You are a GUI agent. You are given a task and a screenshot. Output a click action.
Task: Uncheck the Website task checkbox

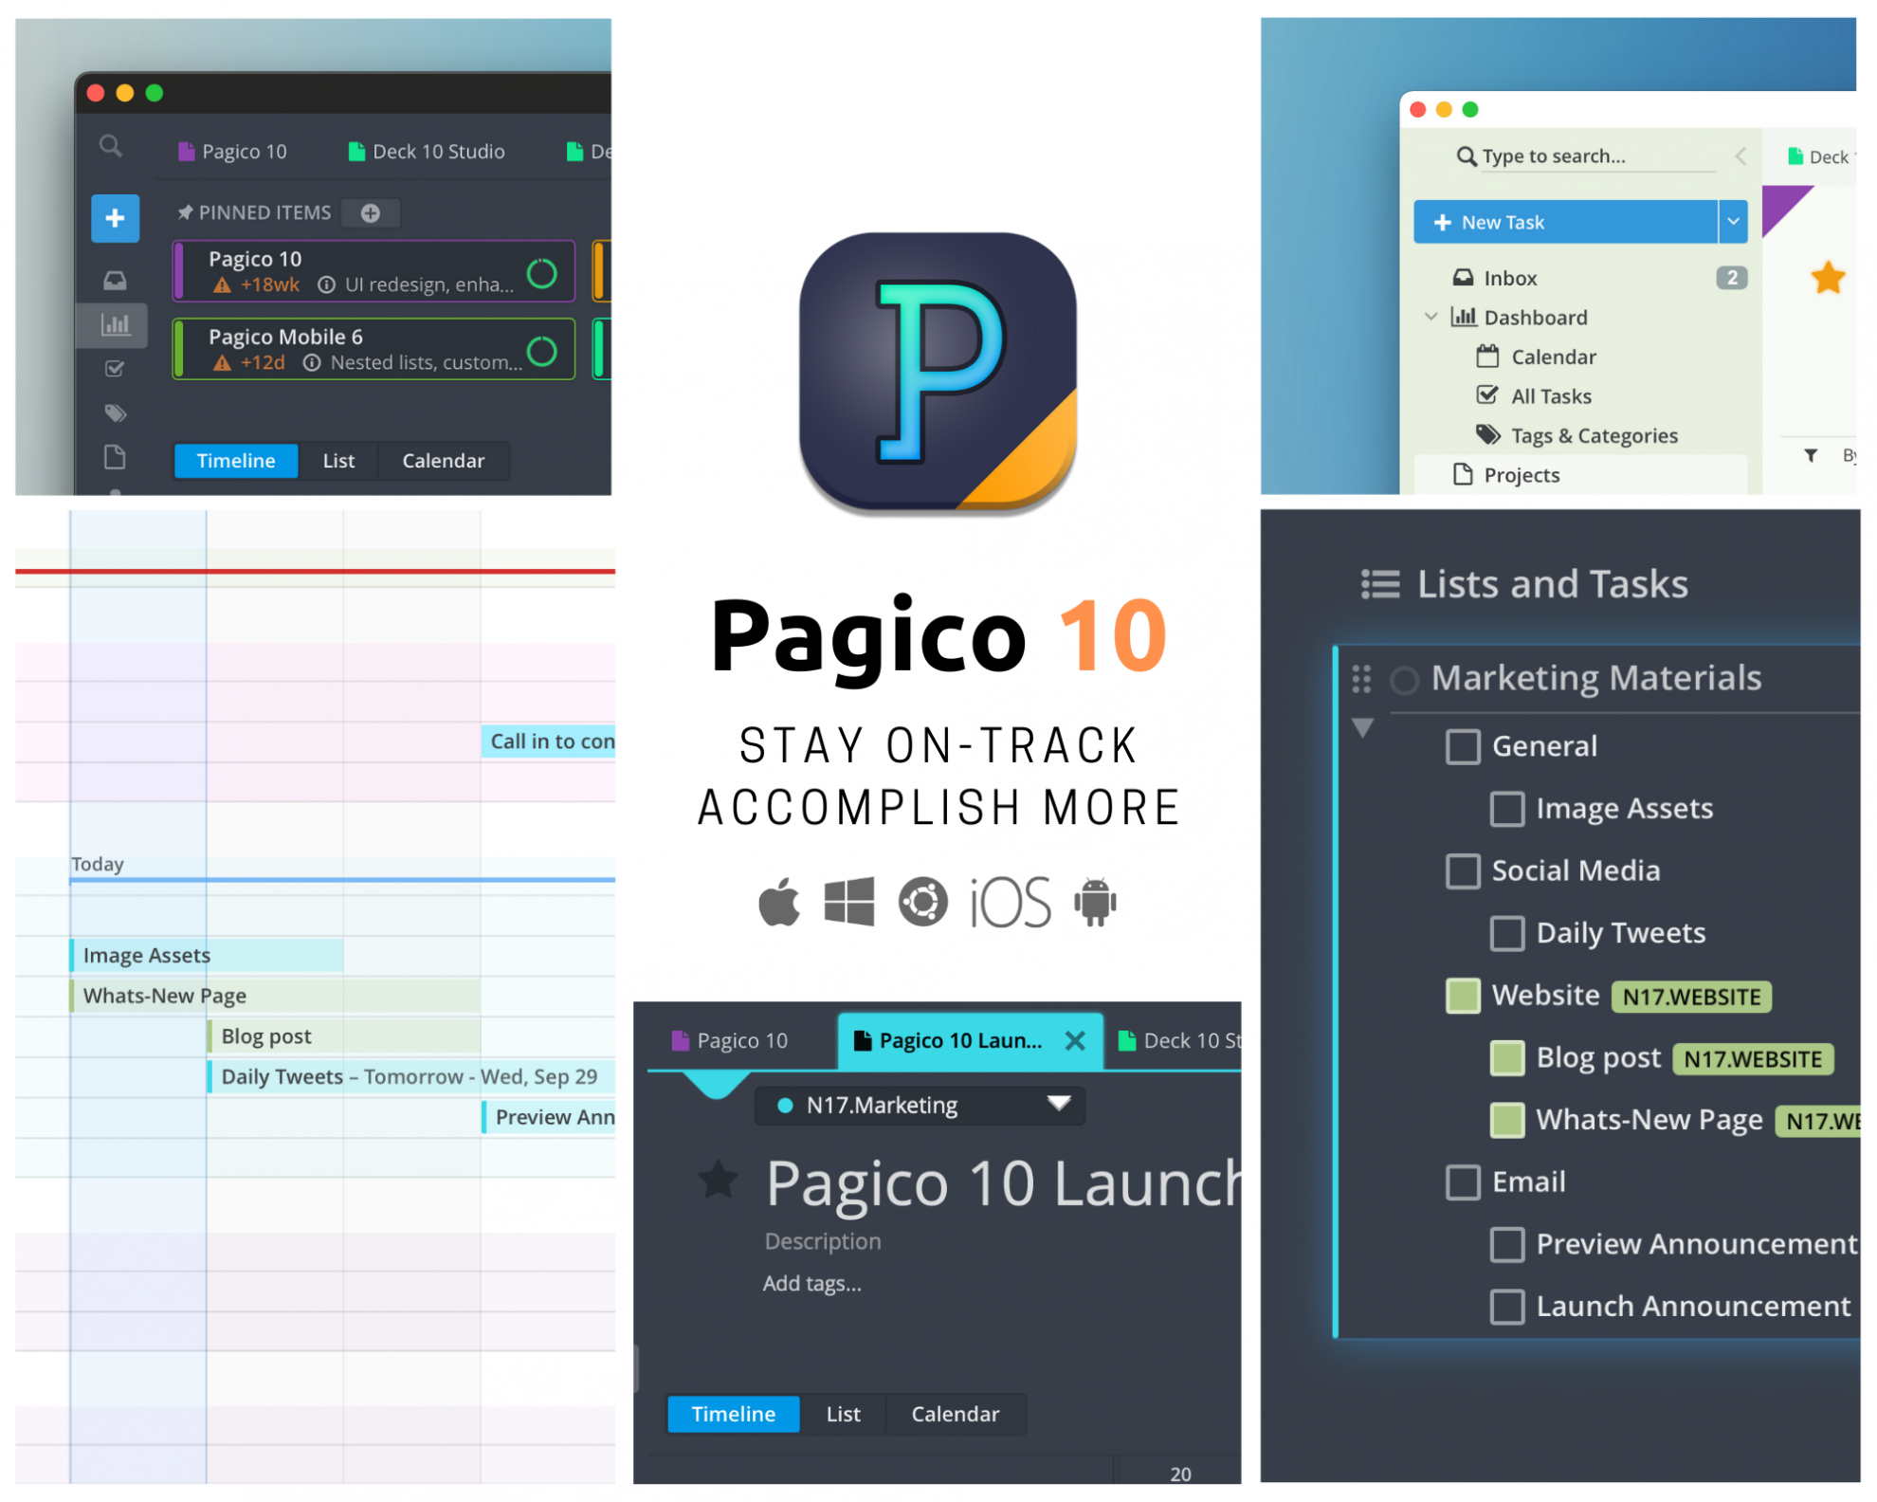click(1463, 996)
